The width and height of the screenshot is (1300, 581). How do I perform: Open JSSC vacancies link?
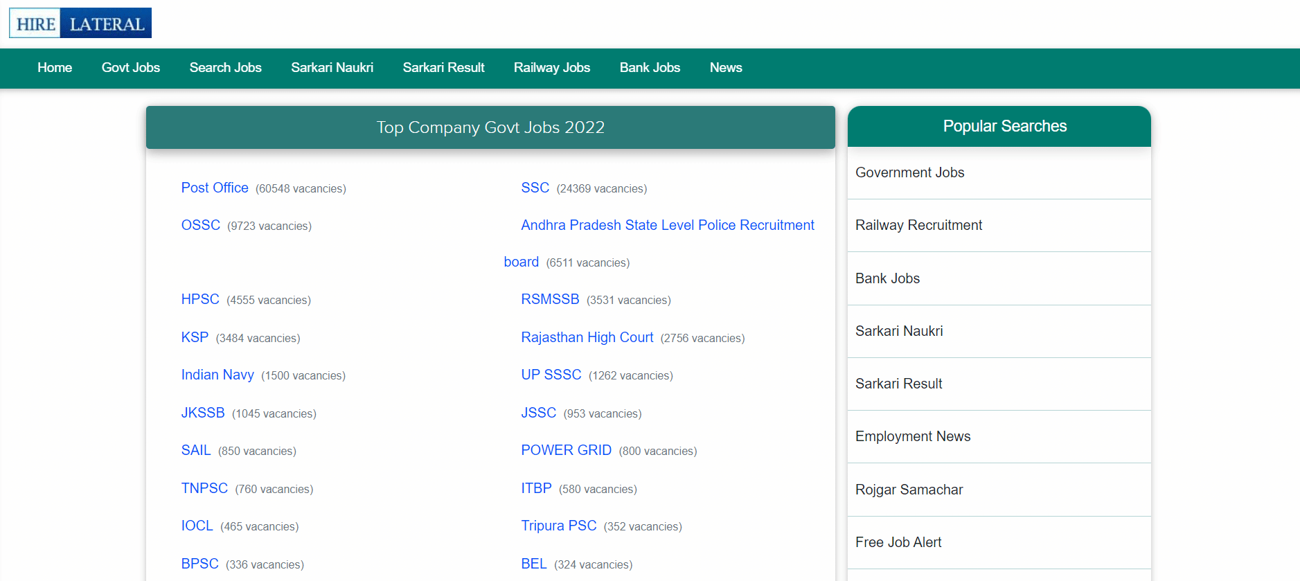pos(539,413)
